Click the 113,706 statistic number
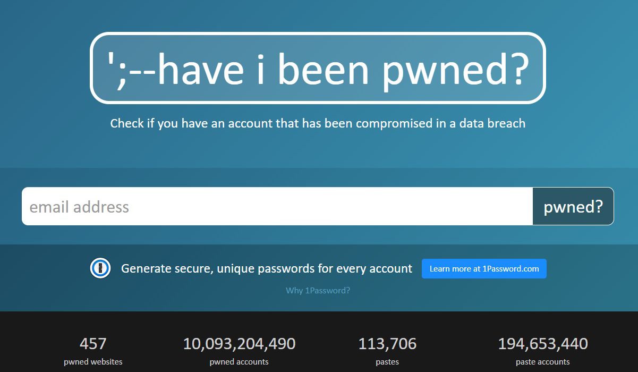Viewport: 638px width, 372px height. tap(387, 344)
